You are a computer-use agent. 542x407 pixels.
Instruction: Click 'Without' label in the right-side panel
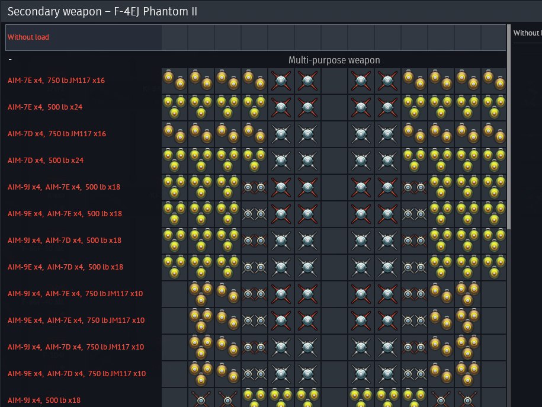pos(526,33)
